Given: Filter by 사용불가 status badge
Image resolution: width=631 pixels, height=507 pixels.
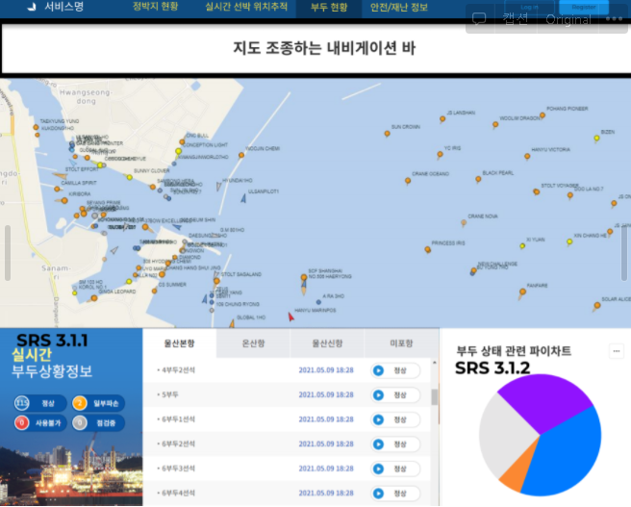Looking at the screenshot, I should (x=40, y=423).
